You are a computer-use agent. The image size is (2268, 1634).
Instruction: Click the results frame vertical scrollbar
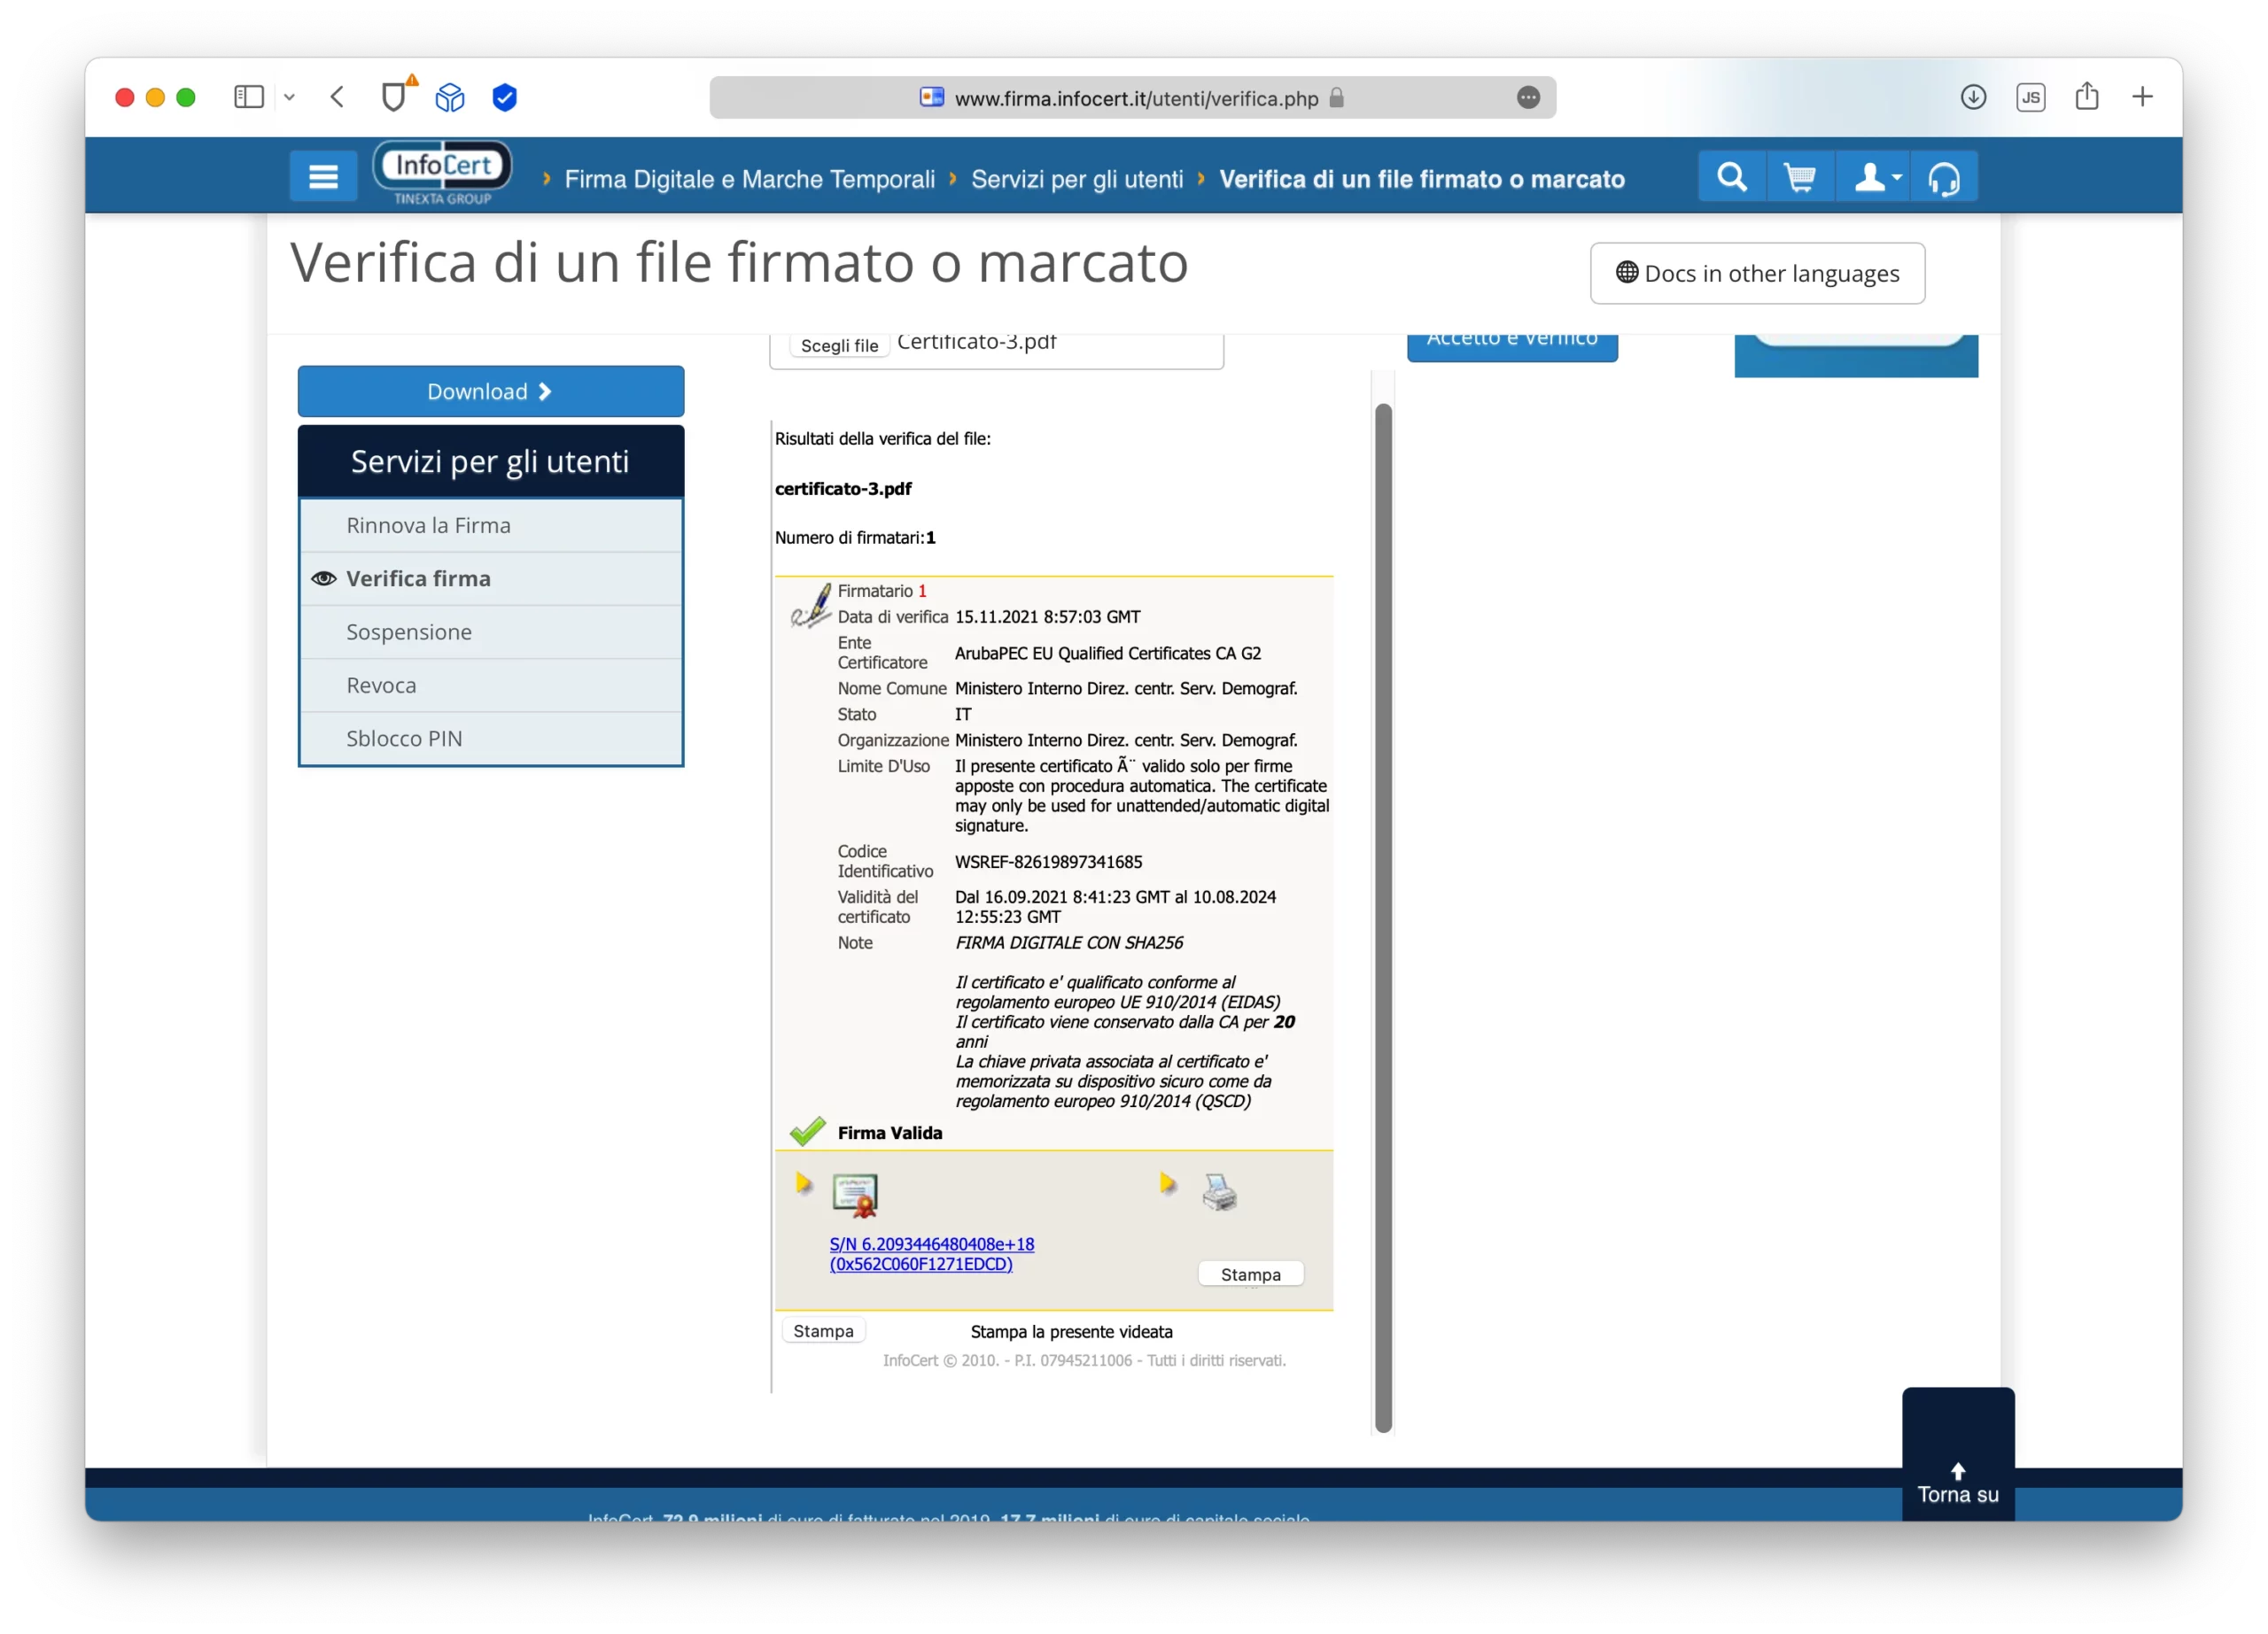tap(1383, 918)
